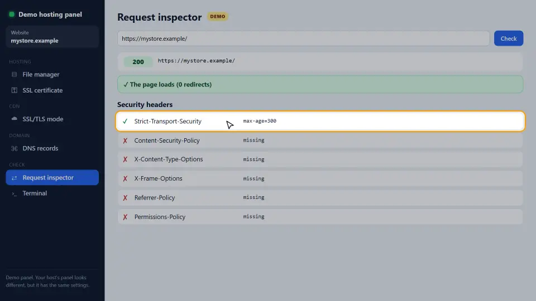Screen dimensions: 536x301
Task: Click the green status dot beside Demo hosting panel
Action: (12, 14)
